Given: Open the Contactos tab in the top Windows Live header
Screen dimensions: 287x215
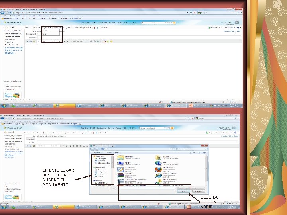Looking at the screenshot, I should pos(102,23).
